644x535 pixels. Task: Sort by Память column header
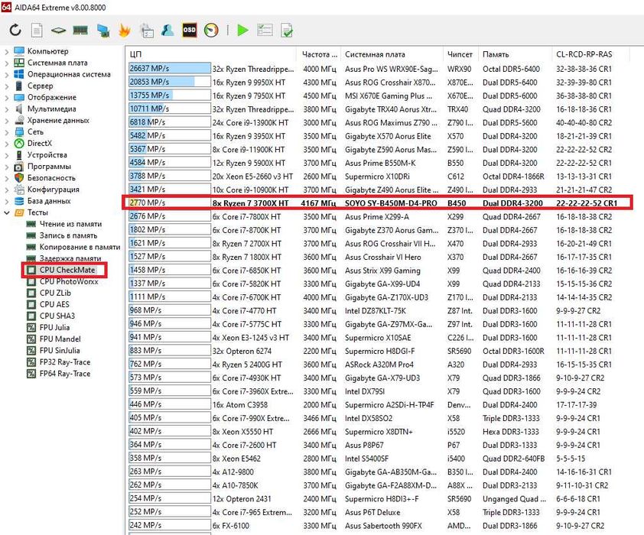(x=515, y=54)
